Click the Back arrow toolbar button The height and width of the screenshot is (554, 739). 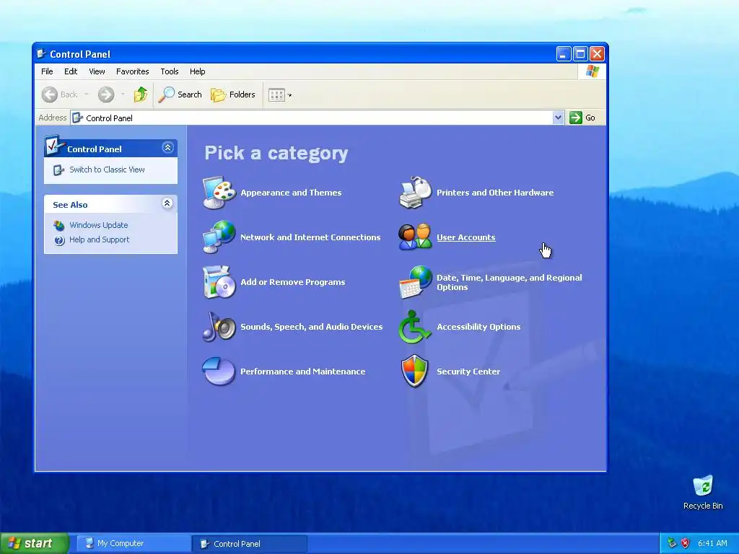point(50,94)
